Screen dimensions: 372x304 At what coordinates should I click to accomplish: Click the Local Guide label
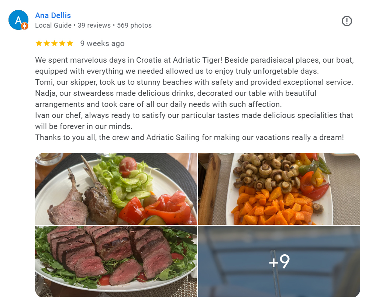pos(54,25)
